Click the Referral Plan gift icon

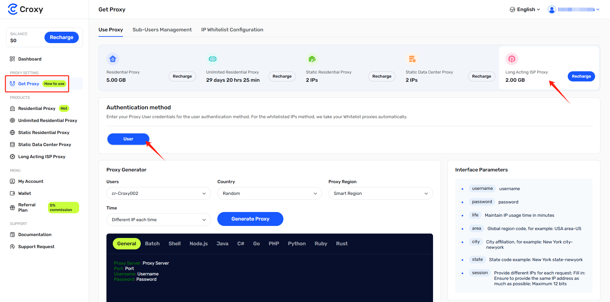(x=12, y=208)
